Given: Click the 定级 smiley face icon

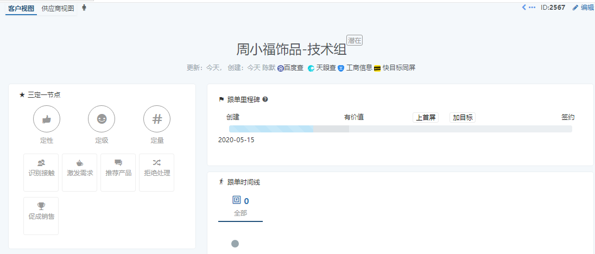Looking at the screenshot, I should (x=102, y=119).
